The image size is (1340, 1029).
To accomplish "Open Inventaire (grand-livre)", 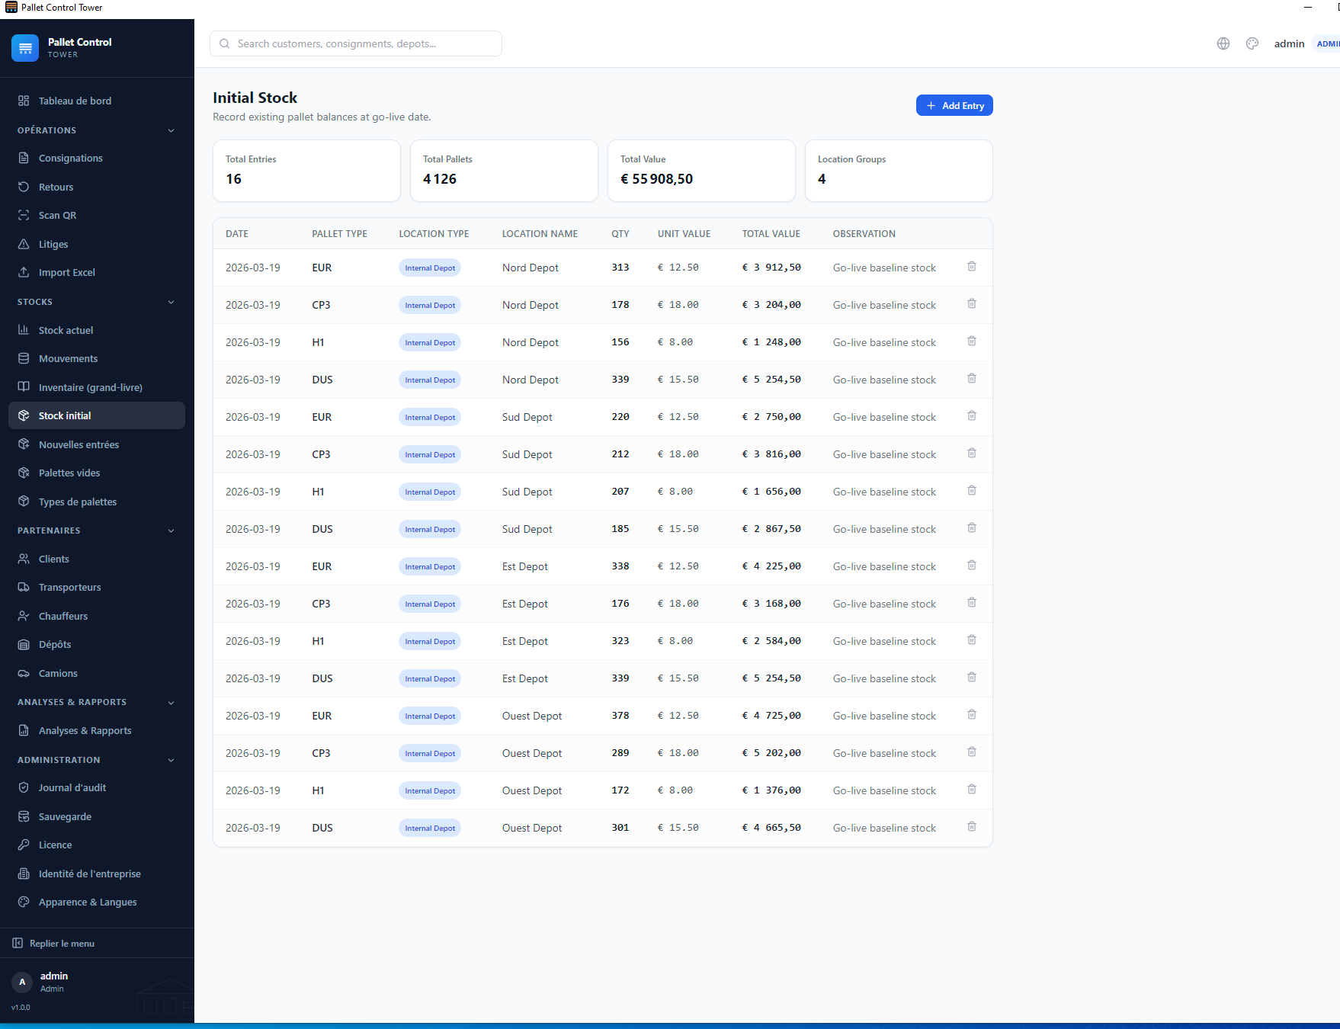I will tap(97, 387).
